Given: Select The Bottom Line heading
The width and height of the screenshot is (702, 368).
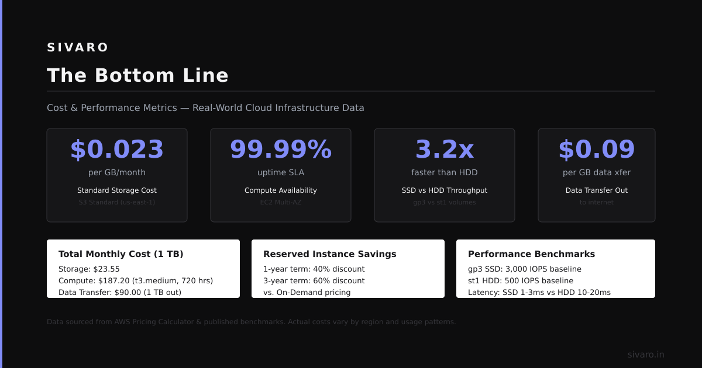Looking at the screenshot, I should pos(138,75).
